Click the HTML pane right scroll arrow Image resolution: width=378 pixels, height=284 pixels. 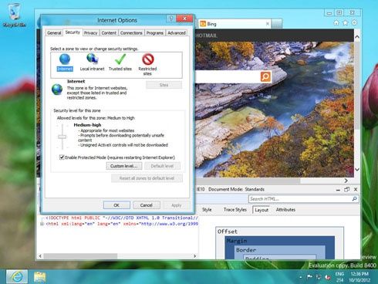tap(194, 256)
